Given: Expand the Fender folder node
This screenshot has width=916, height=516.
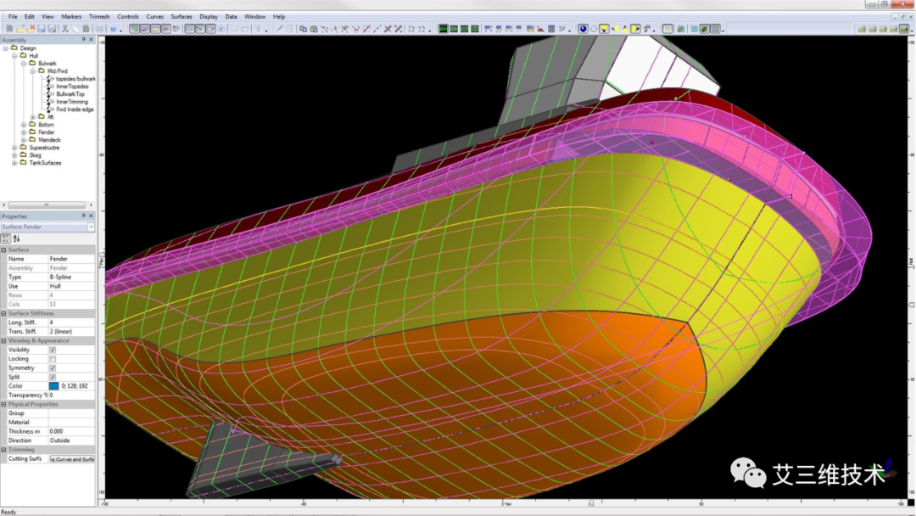Looking at the screenshot, I should click(x=24, y=132).
